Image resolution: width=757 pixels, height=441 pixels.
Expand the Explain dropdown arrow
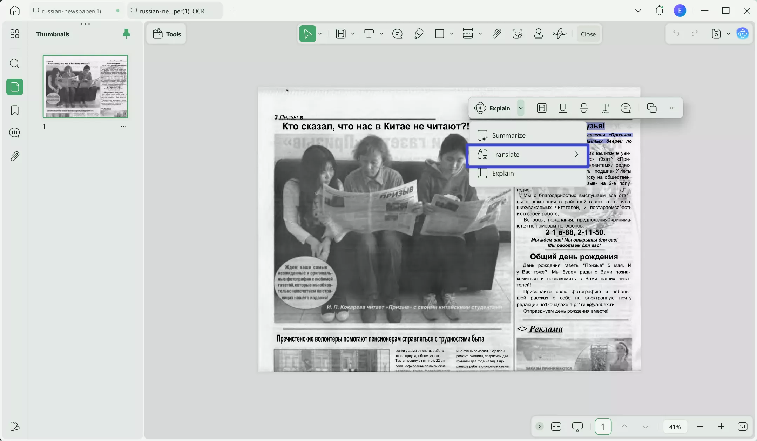[x=521, y=108]
